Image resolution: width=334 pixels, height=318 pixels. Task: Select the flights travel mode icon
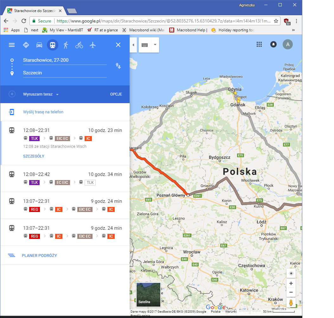[x=93, y=45]
